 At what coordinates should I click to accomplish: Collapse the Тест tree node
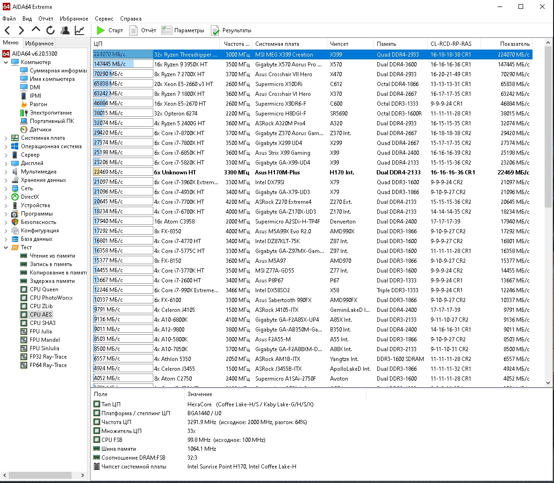click(6, 247)
